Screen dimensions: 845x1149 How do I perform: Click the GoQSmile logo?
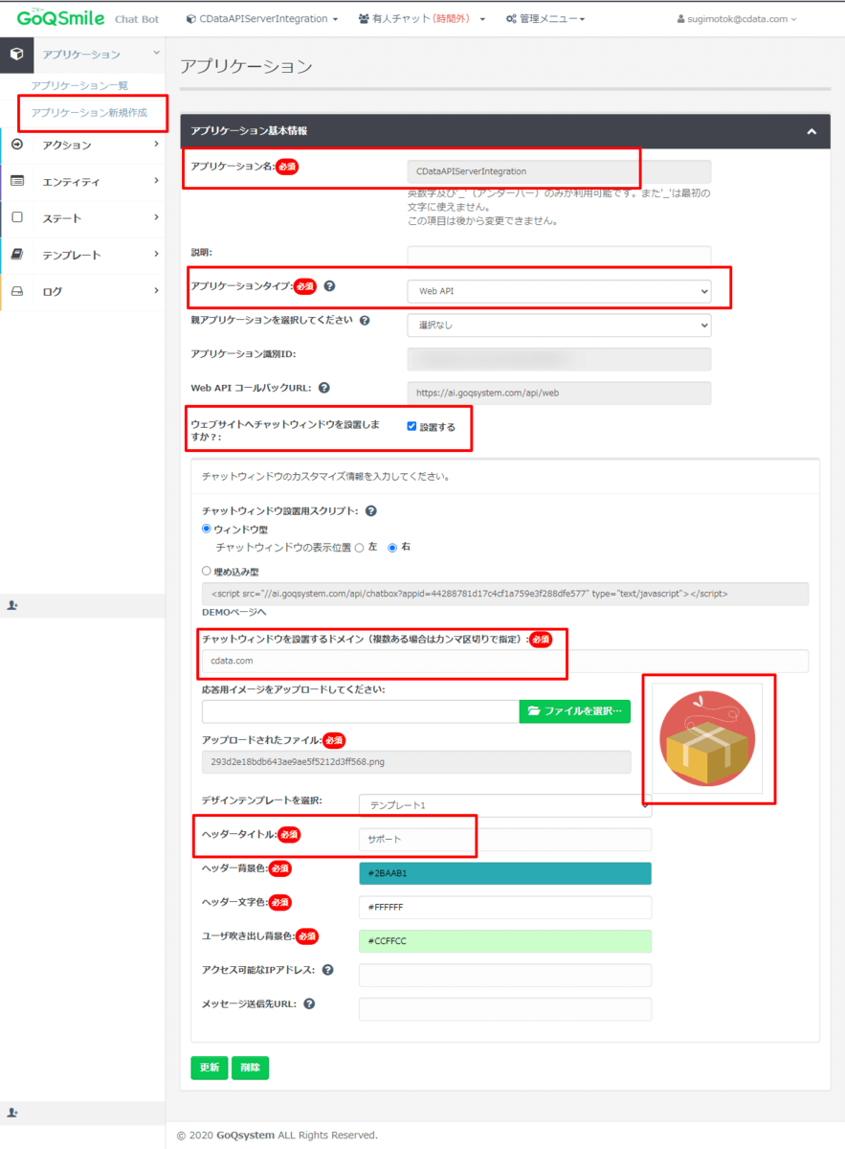60,18
